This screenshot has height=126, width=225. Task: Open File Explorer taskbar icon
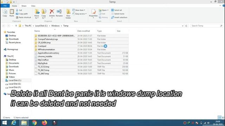point(24,123)
